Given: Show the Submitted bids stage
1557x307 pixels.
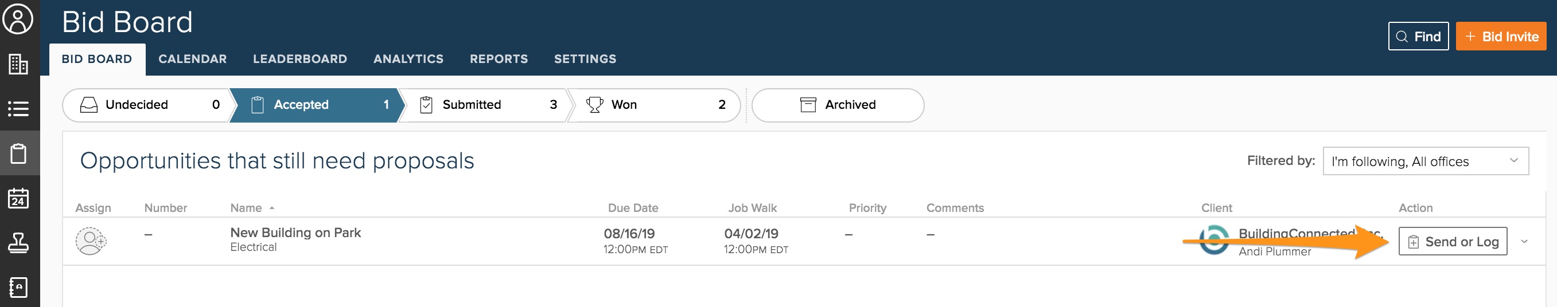Looking at the screenshot, I should 483,105.
